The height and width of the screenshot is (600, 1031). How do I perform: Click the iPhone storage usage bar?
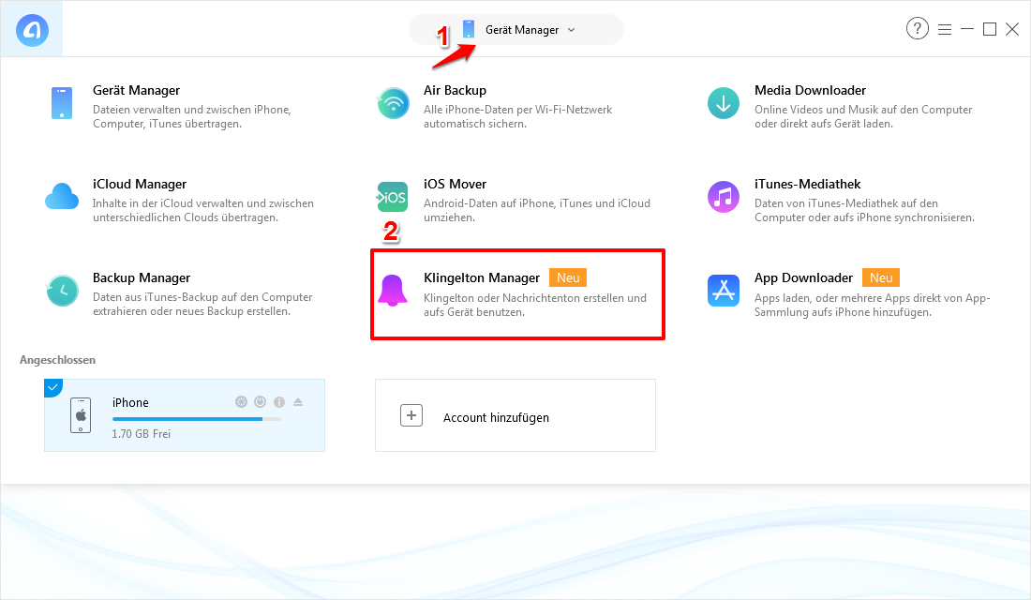point(197,418)
